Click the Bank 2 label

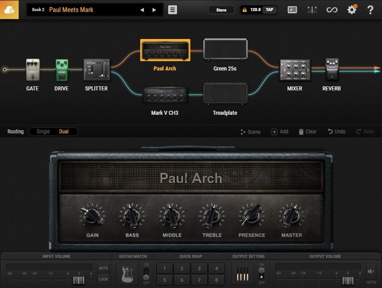click(x=38, y=10)
